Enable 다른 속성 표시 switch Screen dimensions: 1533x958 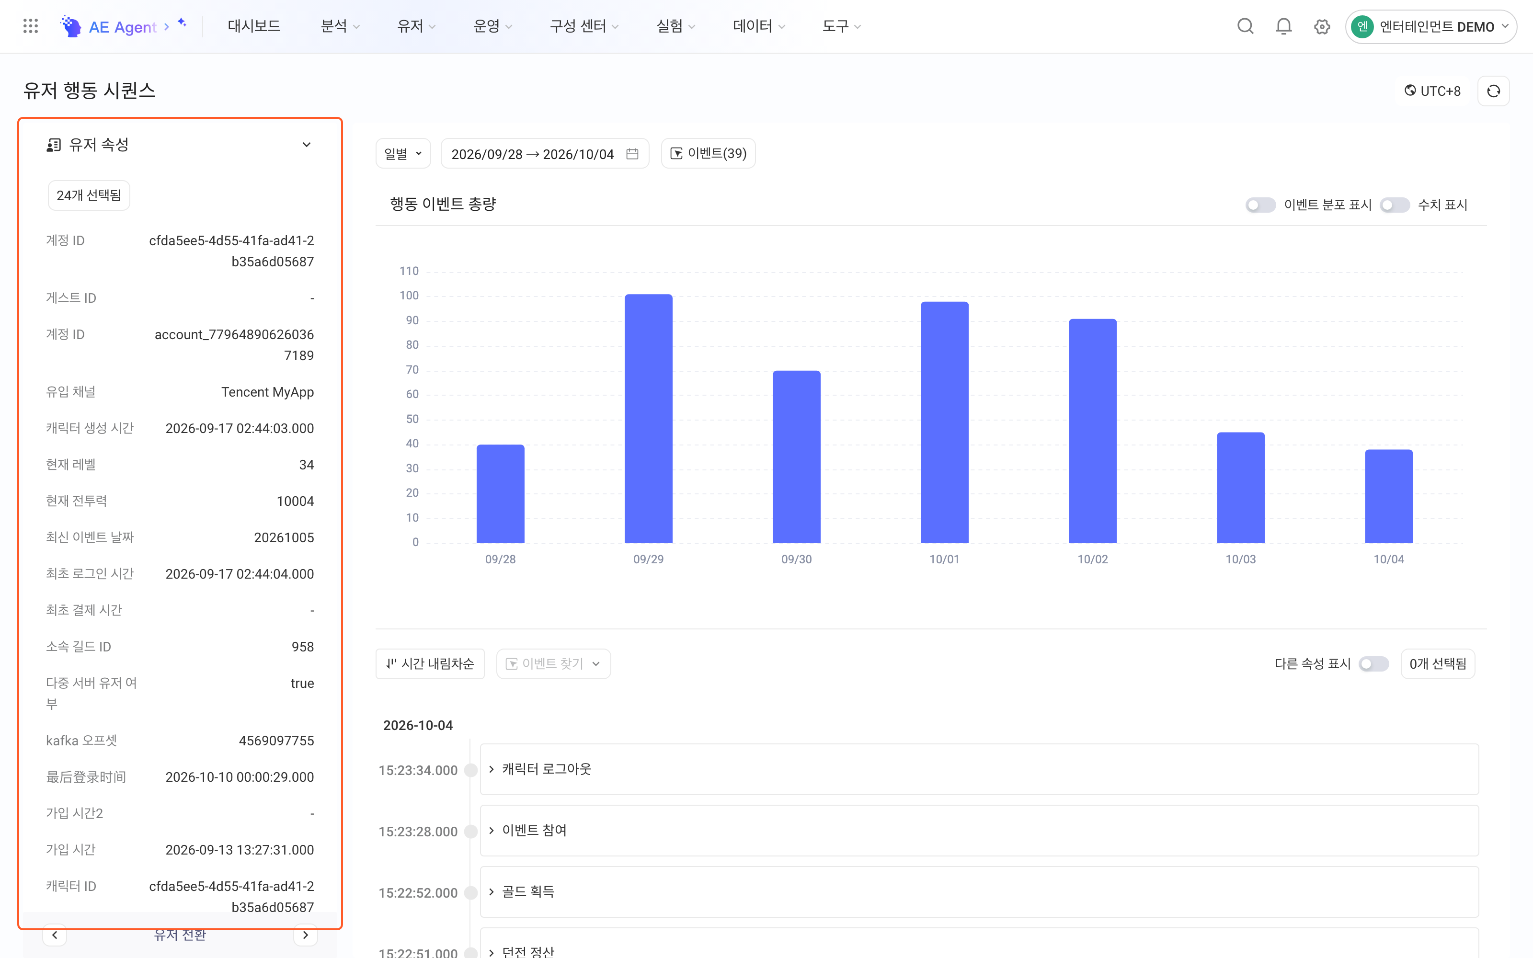tap(1373, 663)
